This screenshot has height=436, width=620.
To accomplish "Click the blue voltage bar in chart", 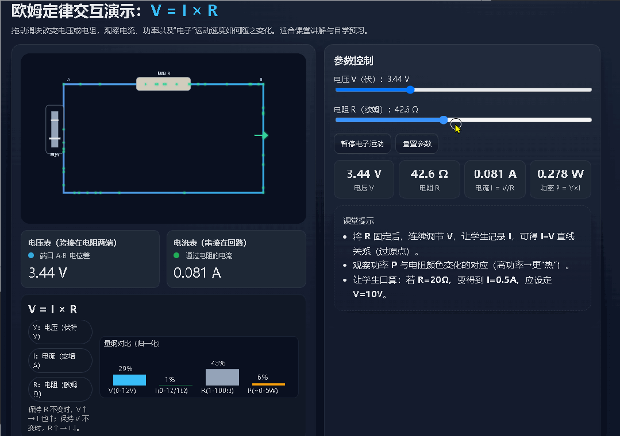I will [129, 380].
